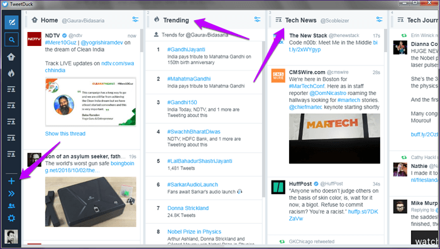Viewport: 440px width, 249px height.
Task: Click the CMSWire.com author name
Action: [307, 72]
